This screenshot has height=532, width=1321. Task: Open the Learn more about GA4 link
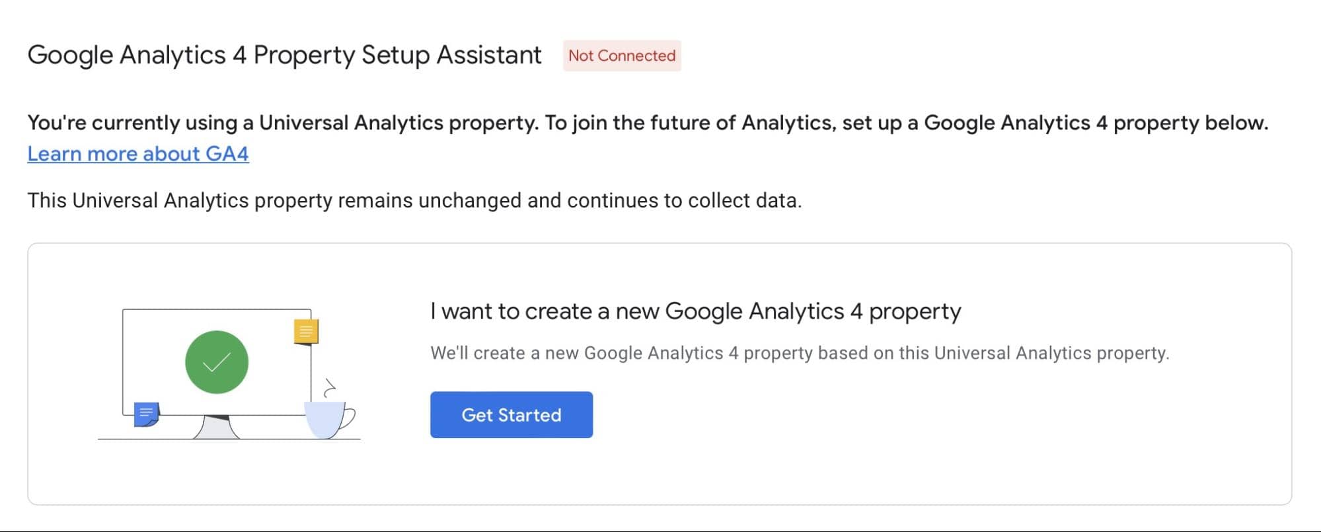tap(138, 154)
